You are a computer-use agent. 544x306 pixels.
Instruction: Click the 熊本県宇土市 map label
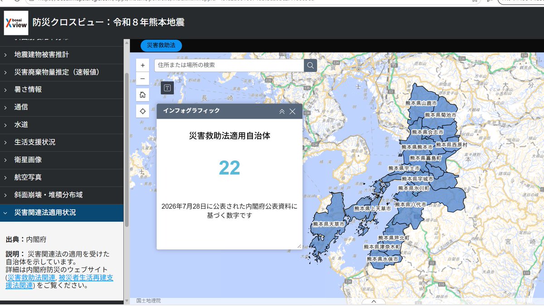point(404,168)
